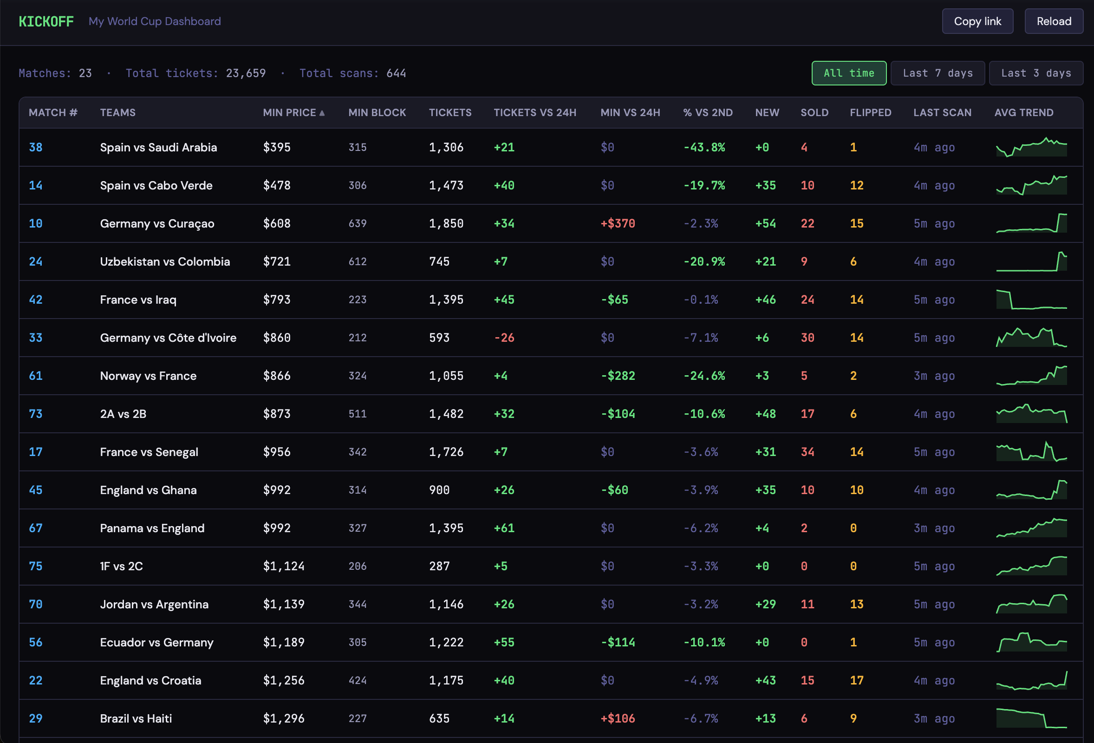Screen dimensions: 1094x743
Task: Switch to Last 7 days view
Action: click(937, 72)
